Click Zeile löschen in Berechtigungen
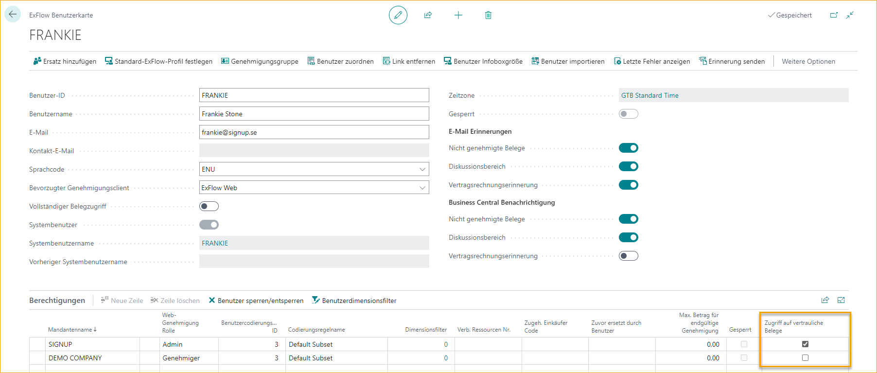877x373 pixels. point(175,301)
